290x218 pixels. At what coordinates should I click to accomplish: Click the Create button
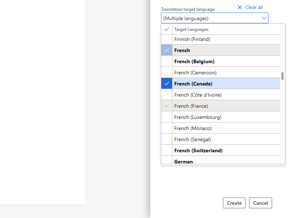pyautogui.click(x=234, y=203)
